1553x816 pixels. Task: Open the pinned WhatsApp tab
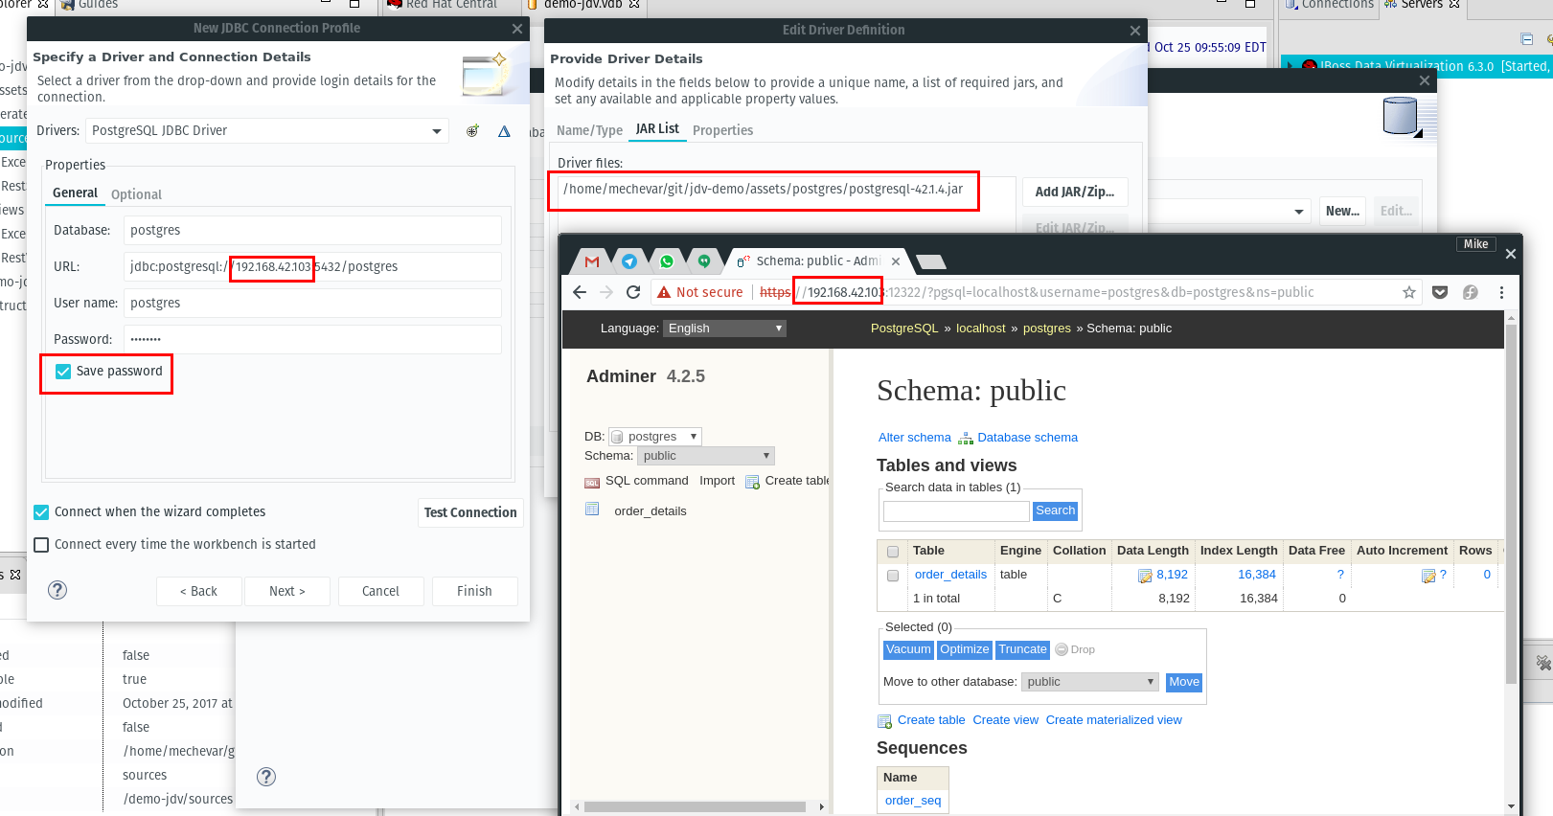pyautogui.click(x=667, y=261)
